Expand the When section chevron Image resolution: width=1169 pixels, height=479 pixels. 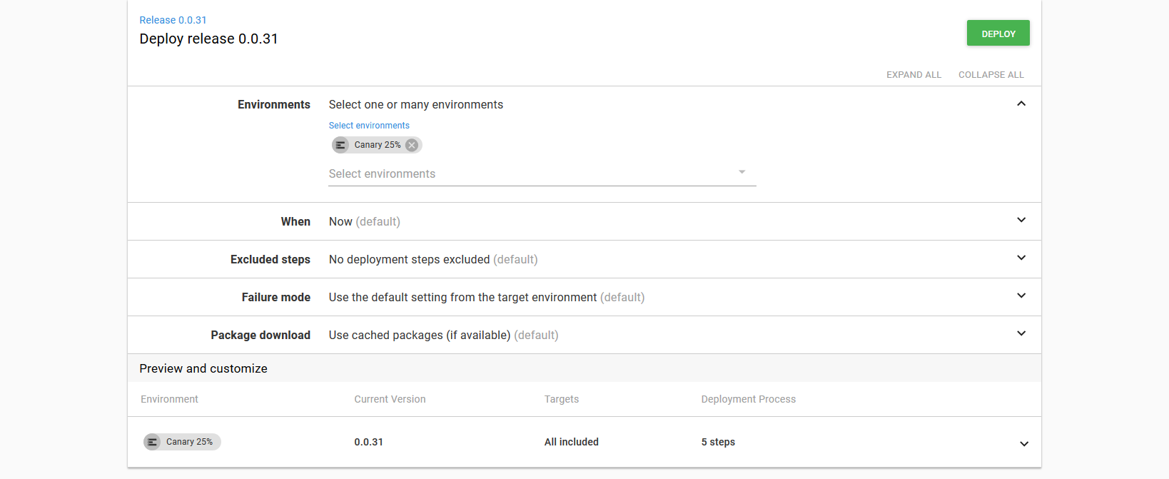pos(1021,221)
